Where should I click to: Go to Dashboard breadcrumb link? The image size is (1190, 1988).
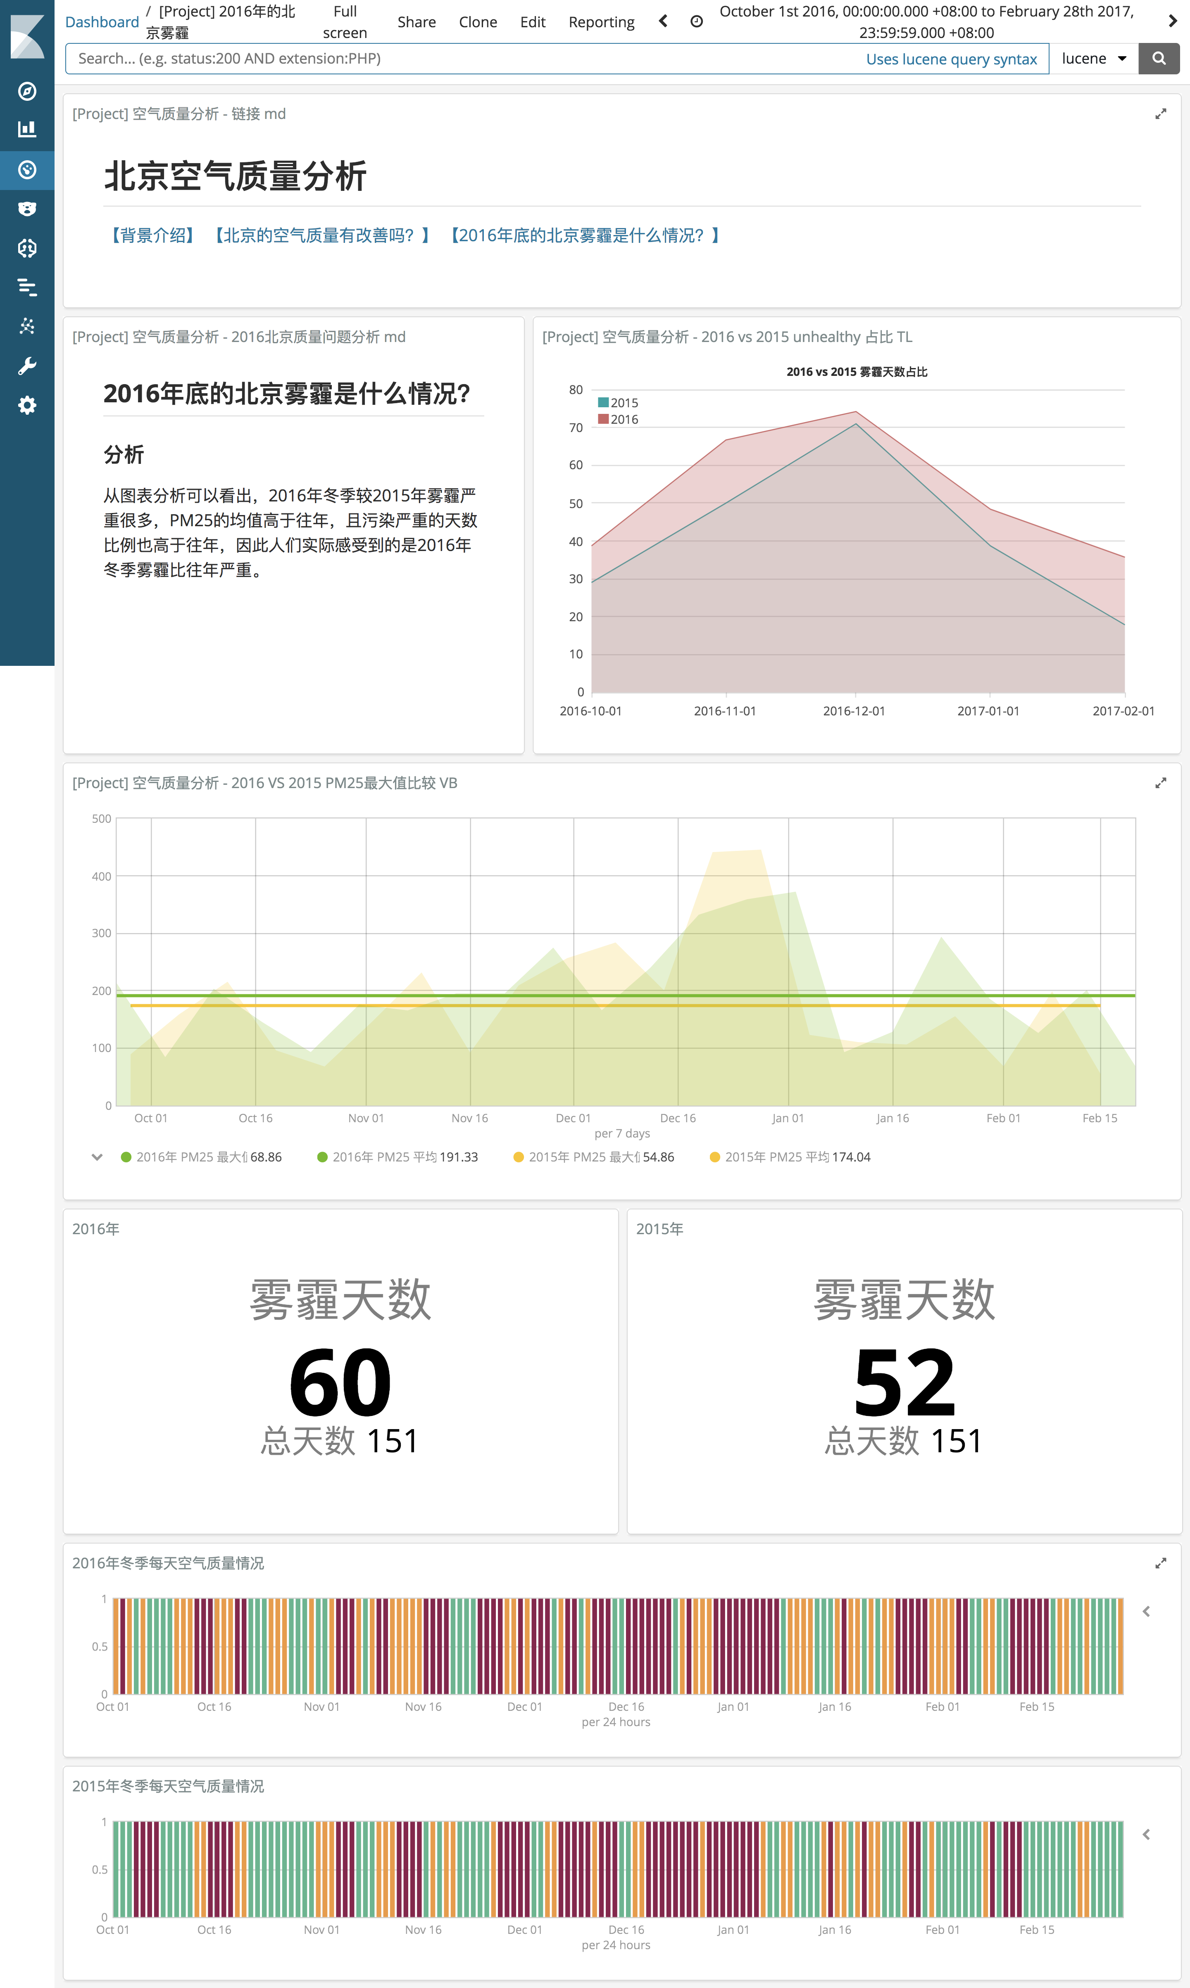pyautogui.click(x=102, y=21)
